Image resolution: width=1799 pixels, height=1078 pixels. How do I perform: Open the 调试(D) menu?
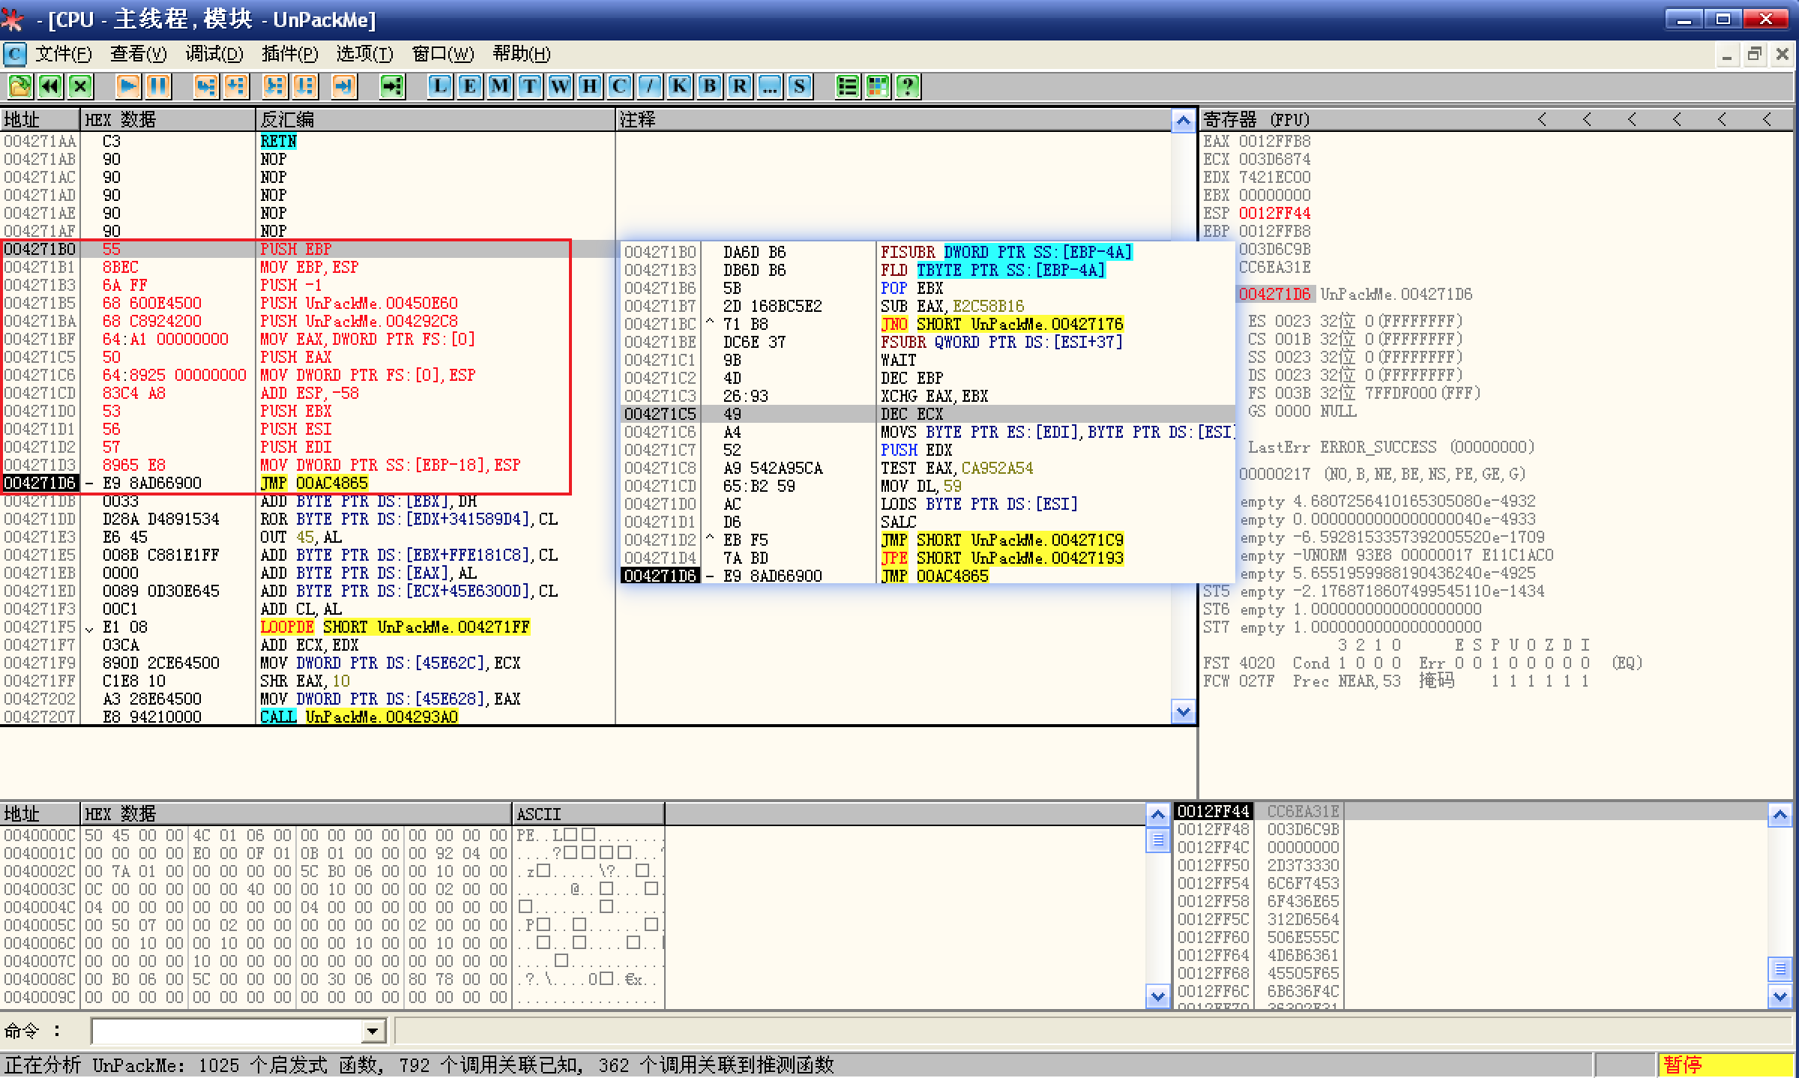tap(214, 54)
